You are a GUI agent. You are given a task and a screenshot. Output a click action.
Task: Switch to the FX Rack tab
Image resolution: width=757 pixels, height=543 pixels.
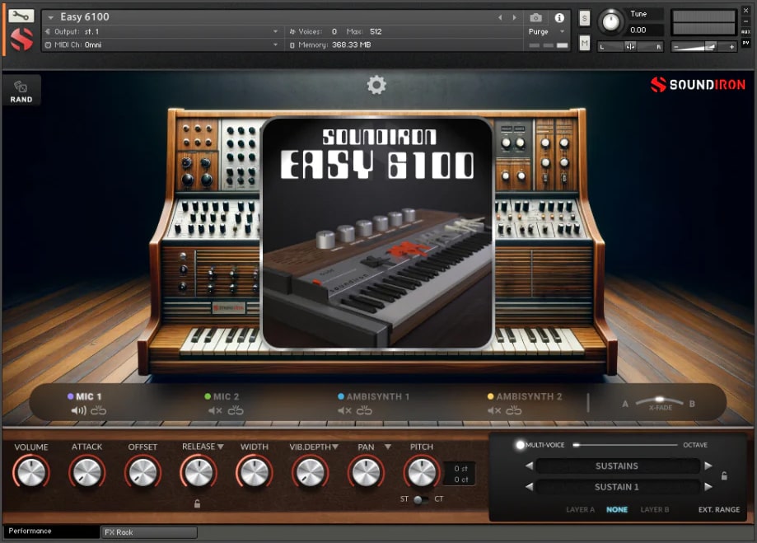click(x=149, y=532)
